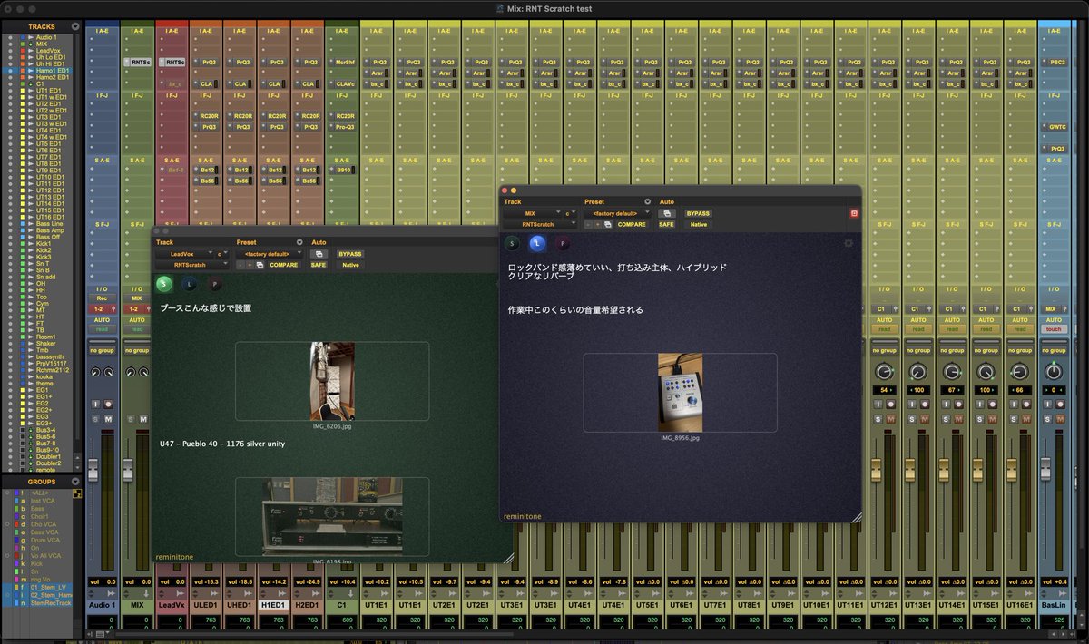Click the Auto enable icon in MIX plugin
1089x644 pixels.
pos(667,213)
